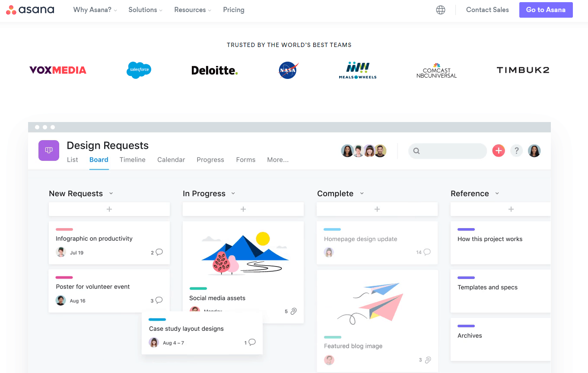Click the purple Design Requests project icon
Screen dimensions: 588x373
pyautogui.click(x=49, y=150)
